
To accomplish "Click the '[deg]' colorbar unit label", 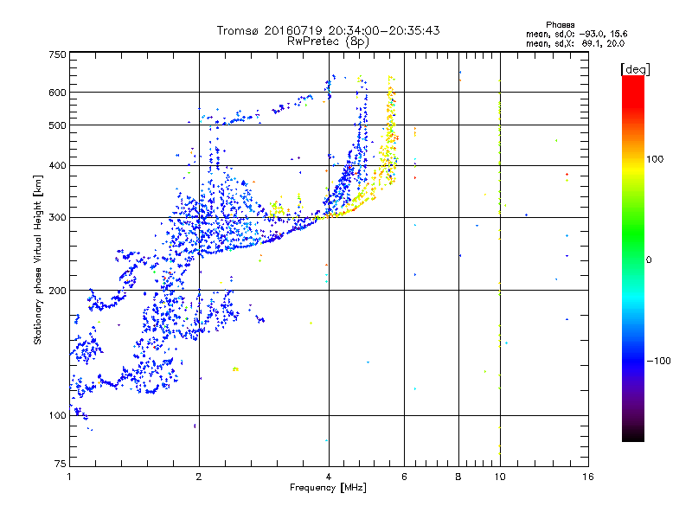I will [635, 69].
